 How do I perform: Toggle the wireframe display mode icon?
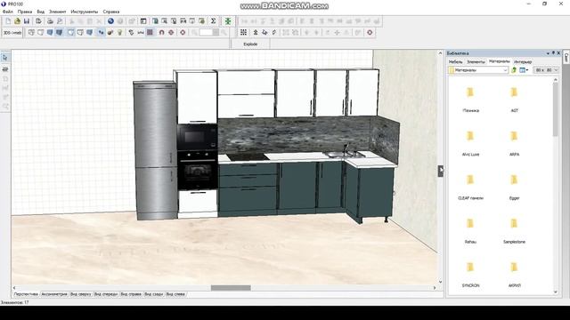pyautogui.click(x=32, y=33)
